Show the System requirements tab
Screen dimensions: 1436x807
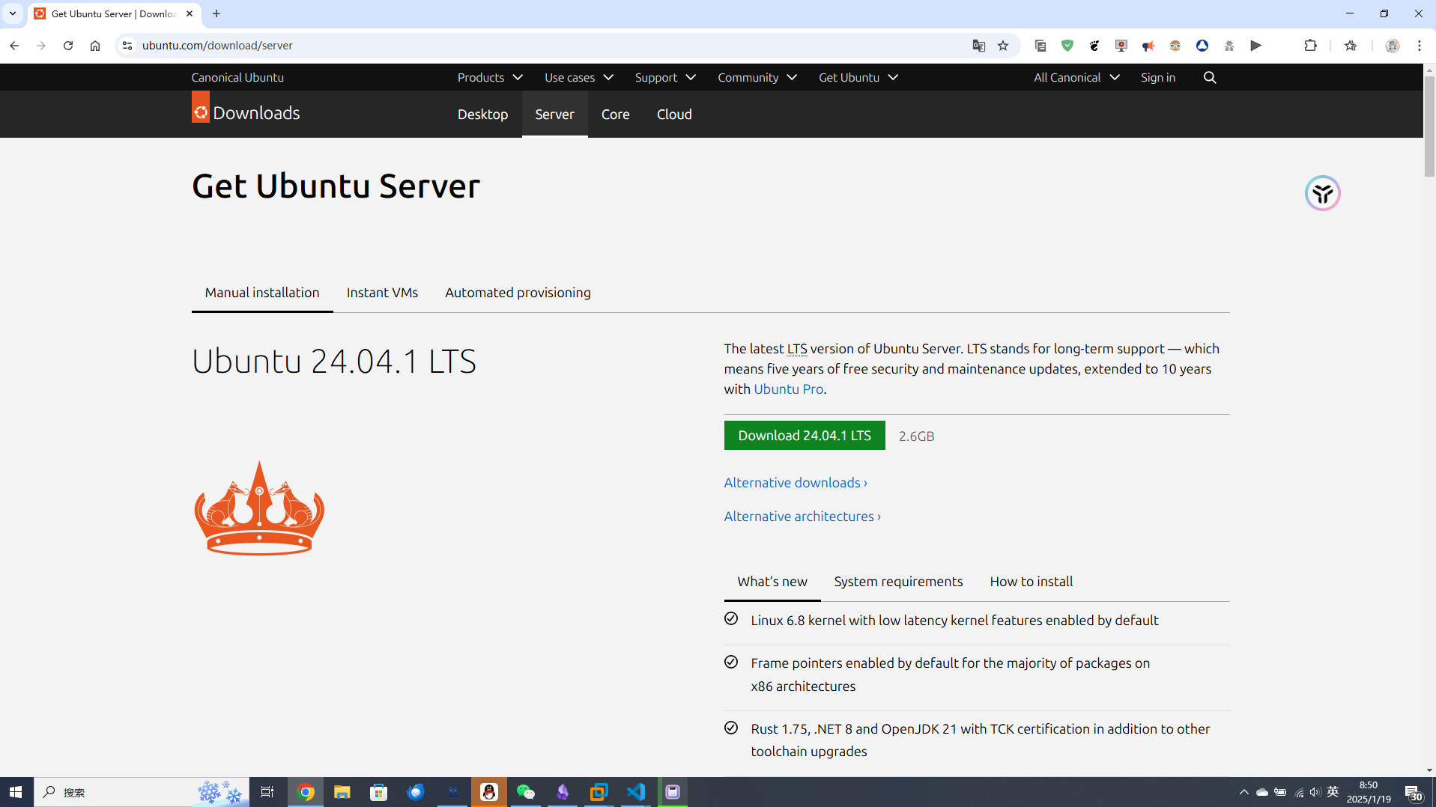(898, 581)
